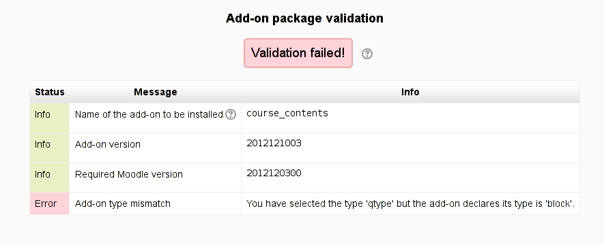Click the Message column header
The height and width of the screenshot is (245, 604).
(155, 92)
